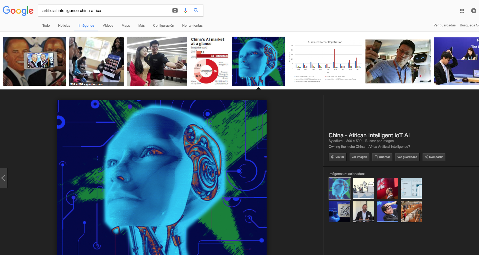Click the Ver imagen button
This screenshot has height=255, width=479.
click(x=359, y=157)
